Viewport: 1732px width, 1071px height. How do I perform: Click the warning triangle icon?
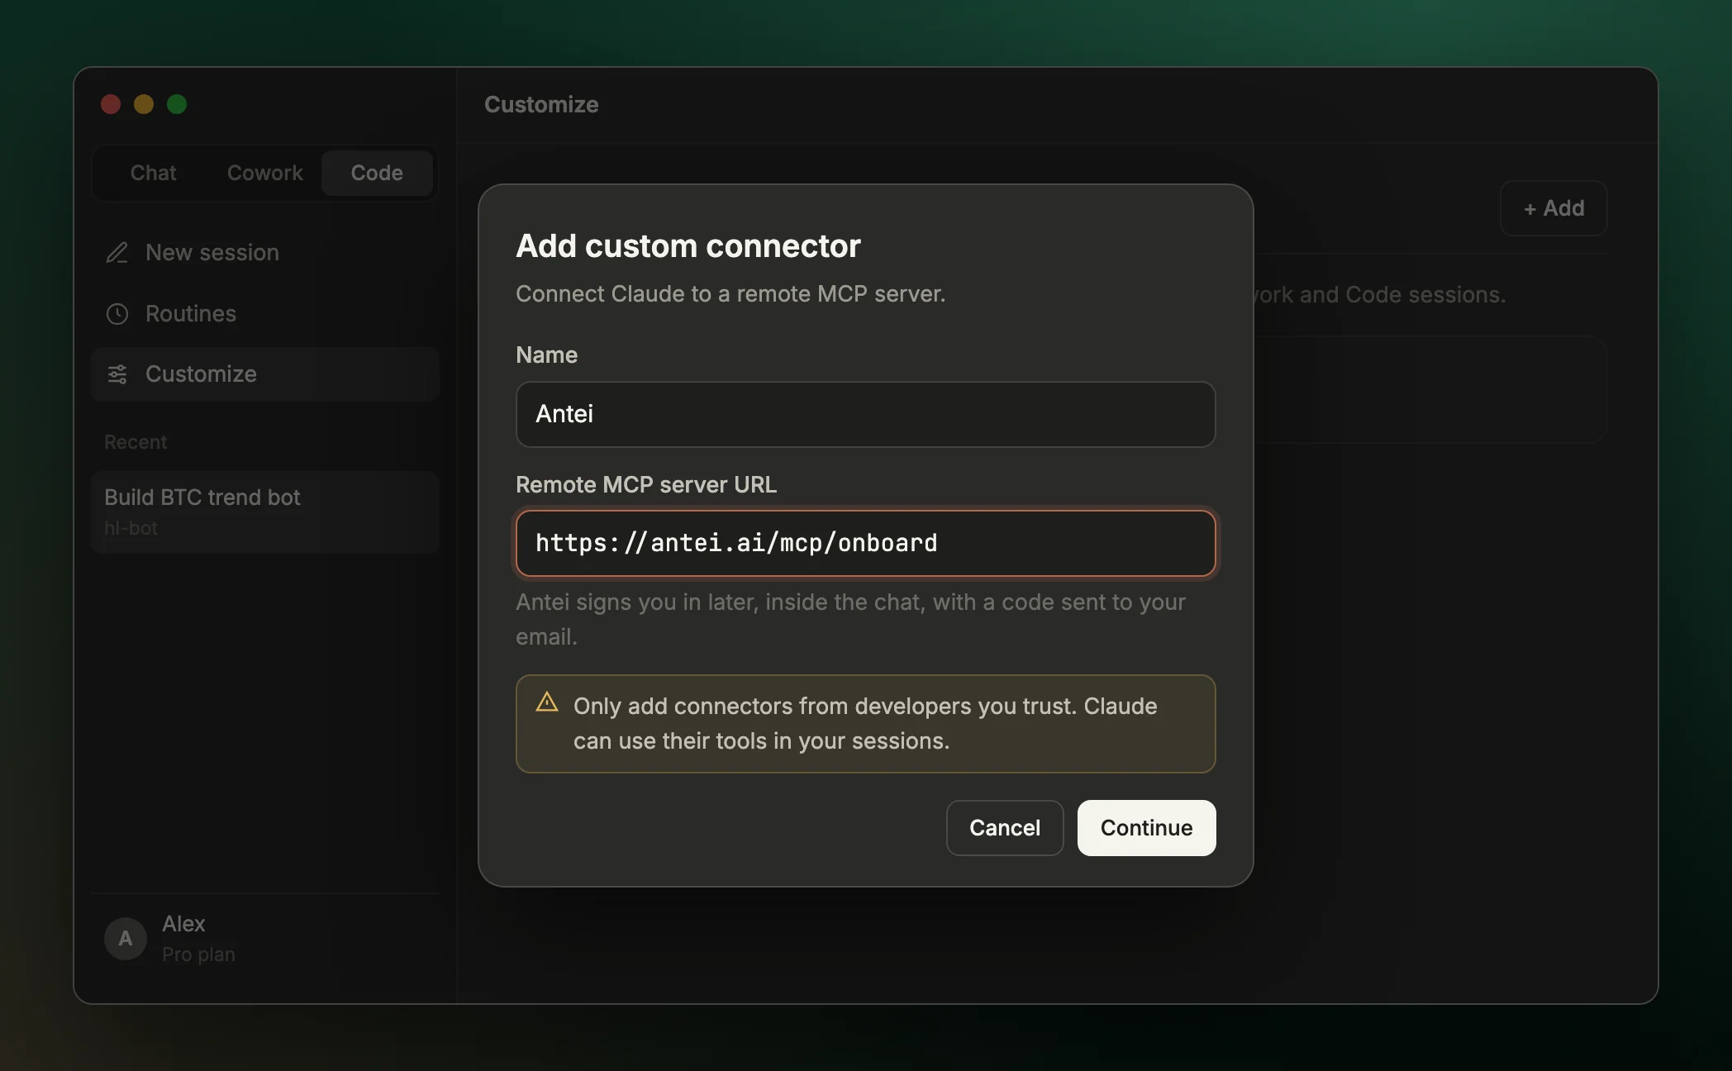click(x=547, y=702)
